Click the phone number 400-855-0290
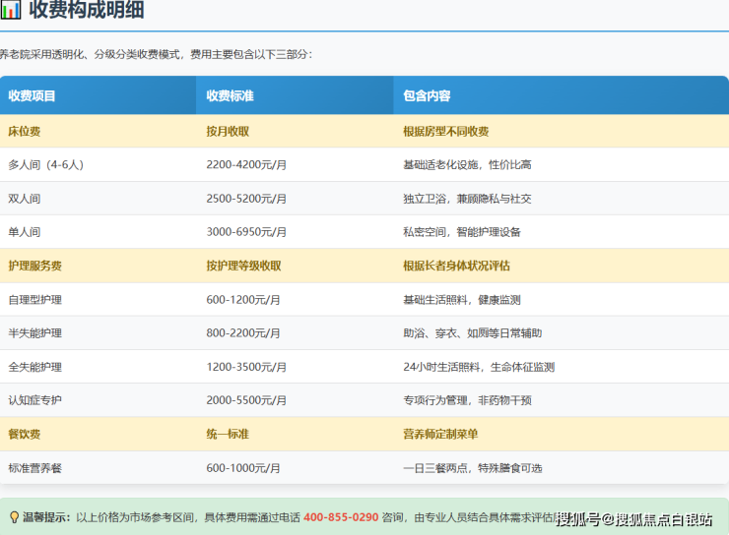729x535 pixels. [341, 517]
